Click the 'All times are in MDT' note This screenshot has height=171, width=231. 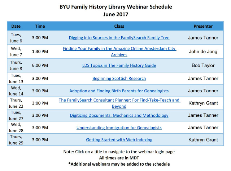pyautogui.click(x=119, y=158)
